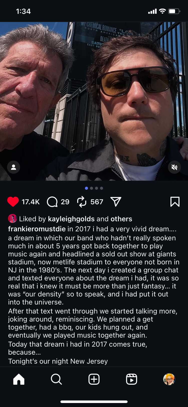Create a new post with plus icon
Screen dimensions: 188x407
click(x=94, y=379)
